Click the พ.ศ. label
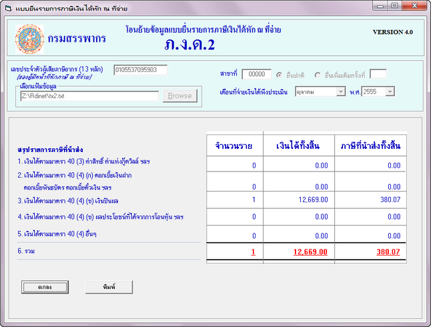431x327 pixels. coord(355,92)
